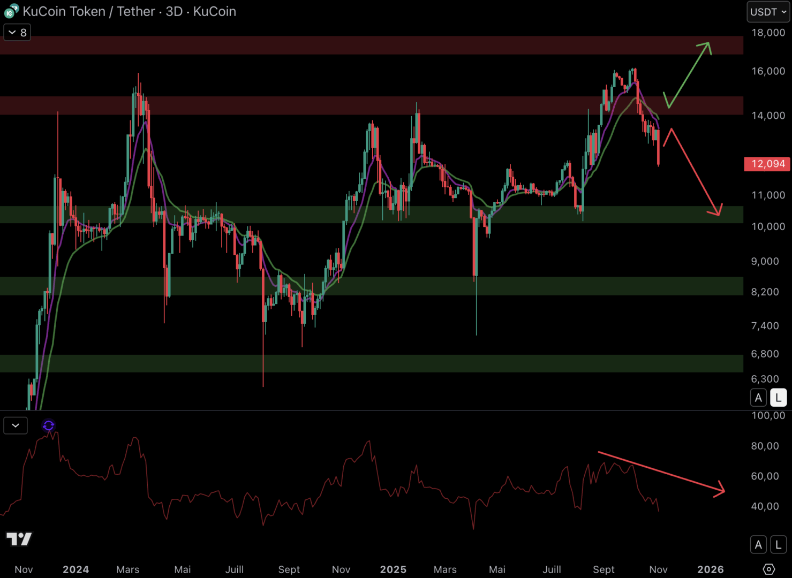Toggle auto scale (A) on the indicator pane

[x=758, y=545]
